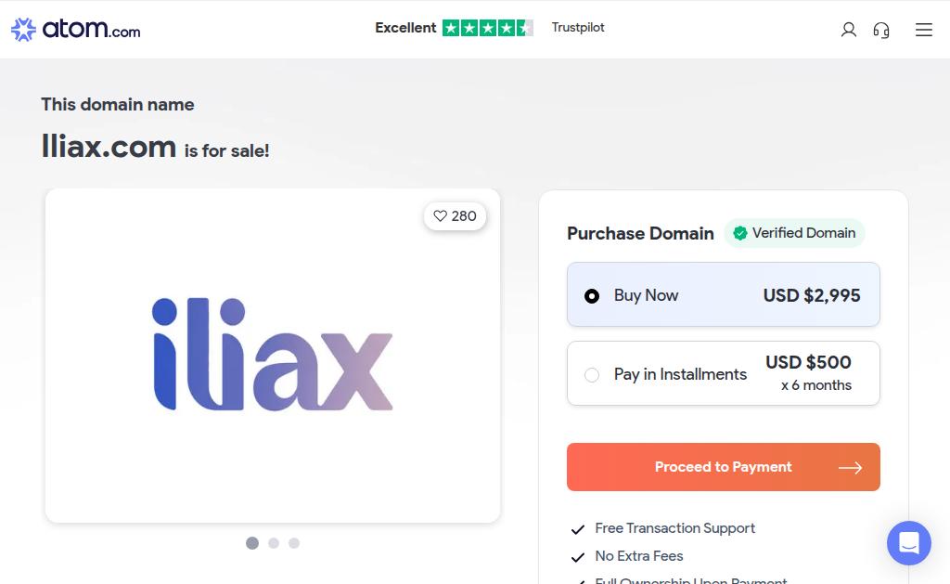
Task: Switch to second carousel image dot
Action: [x=274, y=543]
